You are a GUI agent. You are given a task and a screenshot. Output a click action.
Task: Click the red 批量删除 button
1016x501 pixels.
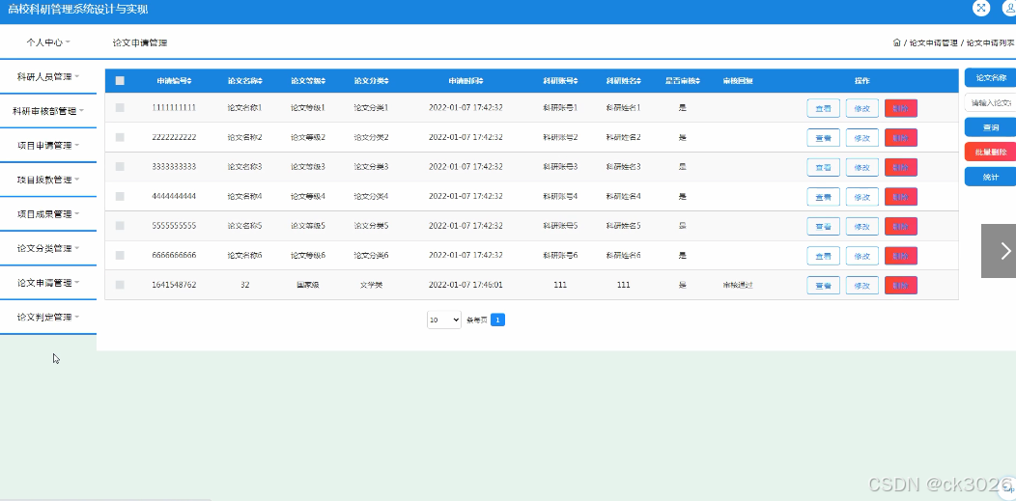(x=990, y=153)
